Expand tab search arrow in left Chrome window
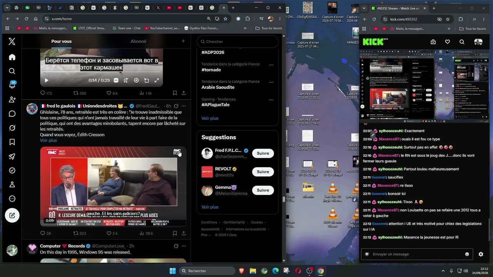 (7, 8)
